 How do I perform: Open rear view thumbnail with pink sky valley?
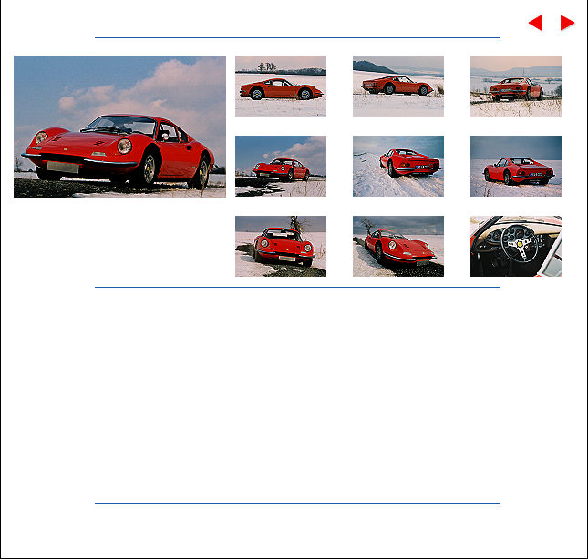pyautogui.click(x=516, y=86)
